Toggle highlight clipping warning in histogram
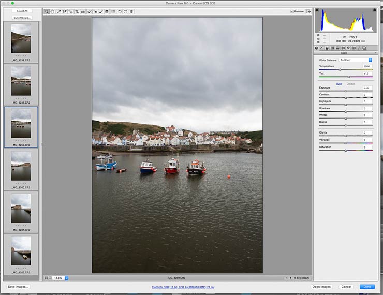 pyautogui.click(x=374, y=10)
